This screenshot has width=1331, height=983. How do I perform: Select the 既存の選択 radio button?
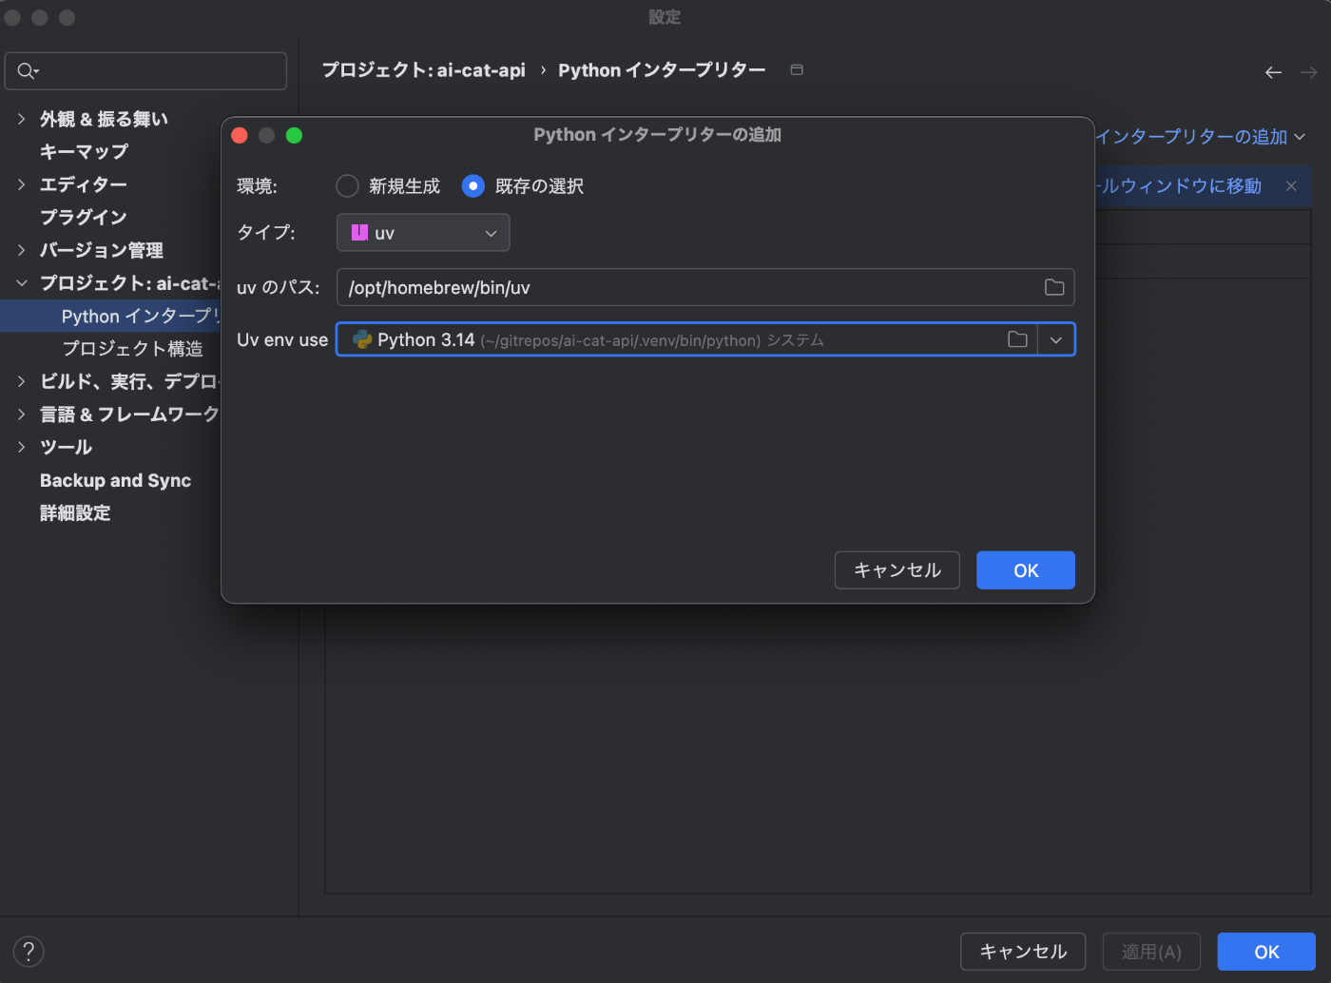[473, 186]
